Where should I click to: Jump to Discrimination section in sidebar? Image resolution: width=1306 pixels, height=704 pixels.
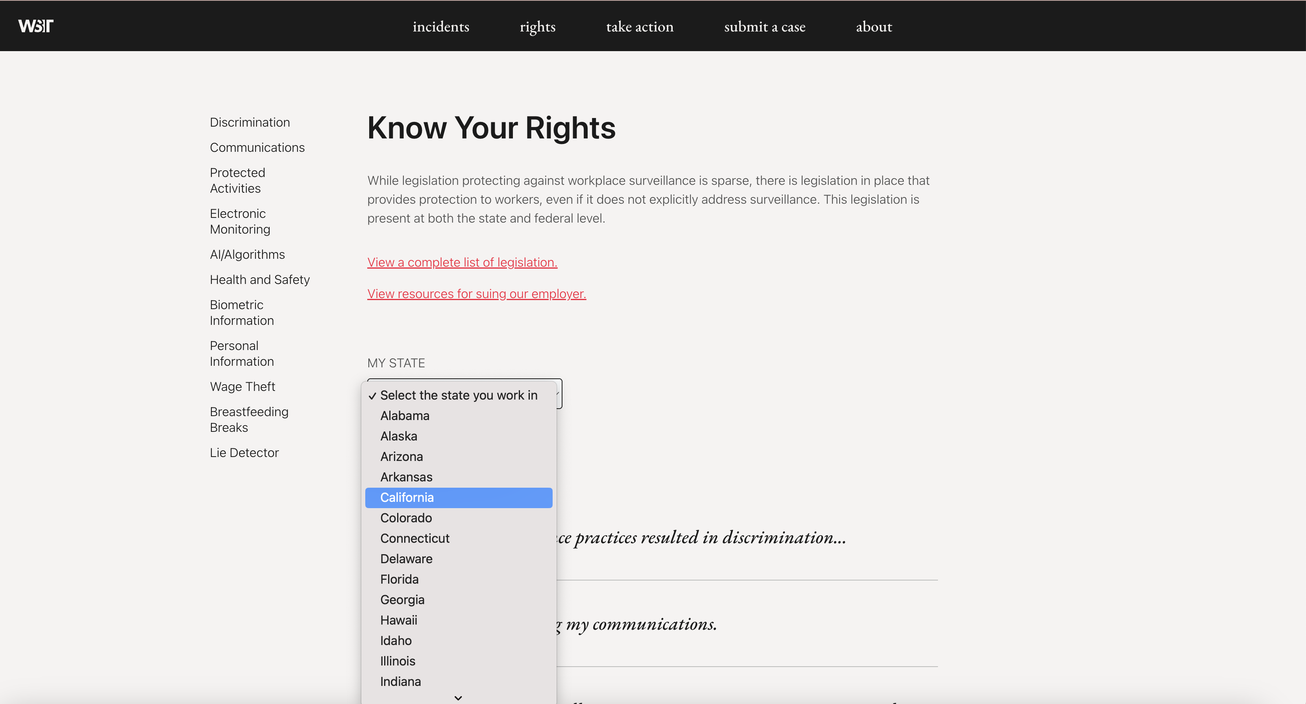coord(250,122)
